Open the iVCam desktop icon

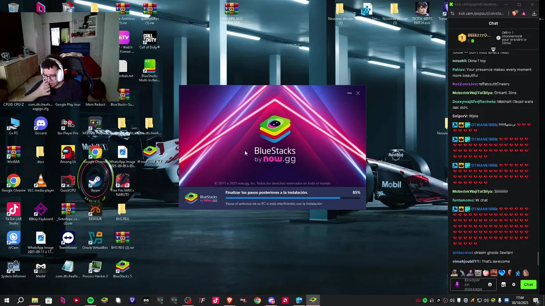pyautogui.click(x=14, y=241)
